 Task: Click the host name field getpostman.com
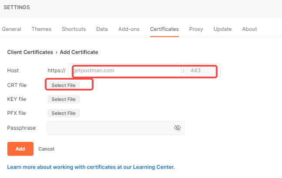124,71
